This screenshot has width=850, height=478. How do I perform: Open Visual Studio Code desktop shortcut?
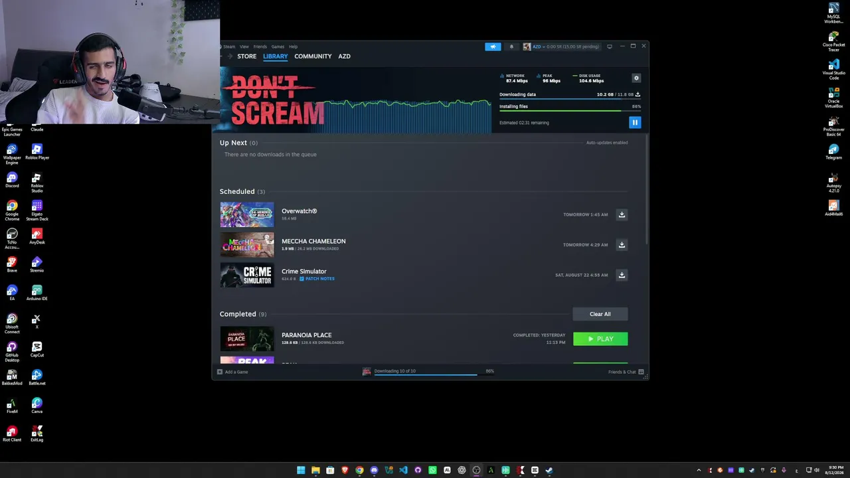[833, 69]
